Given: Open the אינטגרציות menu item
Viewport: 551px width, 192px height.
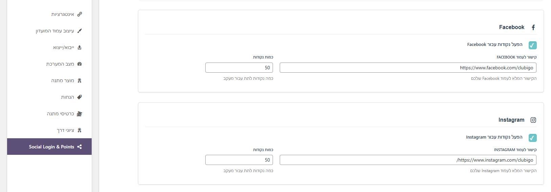Looking at the screenshot, I should point(63,14).
